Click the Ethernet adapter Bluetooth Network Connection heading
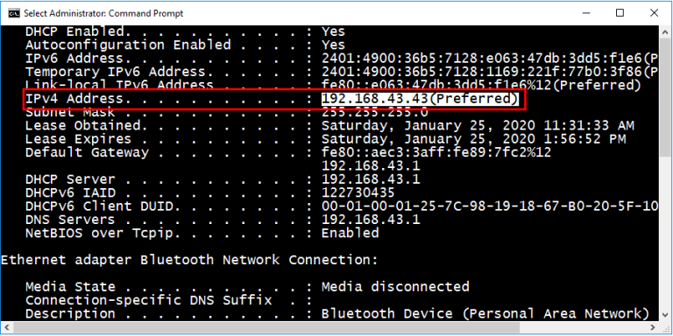Viewport: 673px width, 336px height. pyautogui.click(x=189, y=260)
